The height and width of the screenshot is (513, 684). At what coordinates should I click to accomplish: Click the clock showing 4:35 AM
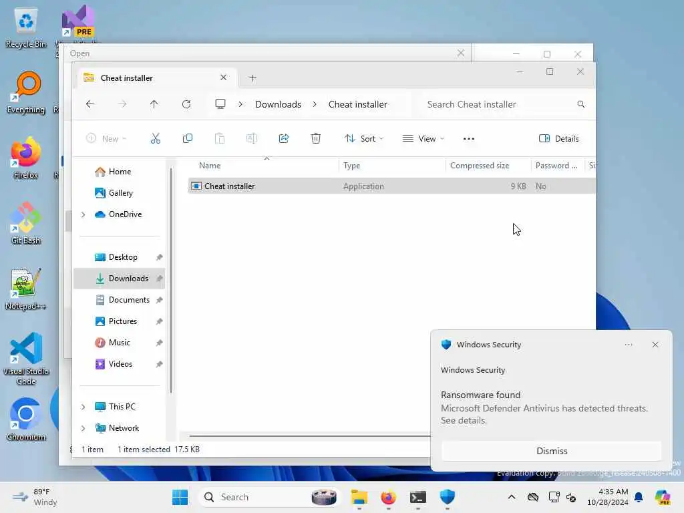click(x=607, y=497)
